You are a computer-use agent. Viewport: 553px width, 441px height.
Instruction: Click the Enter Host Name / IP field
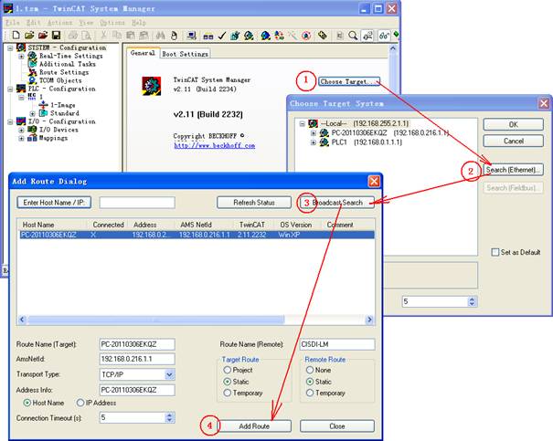coord(136,202)
